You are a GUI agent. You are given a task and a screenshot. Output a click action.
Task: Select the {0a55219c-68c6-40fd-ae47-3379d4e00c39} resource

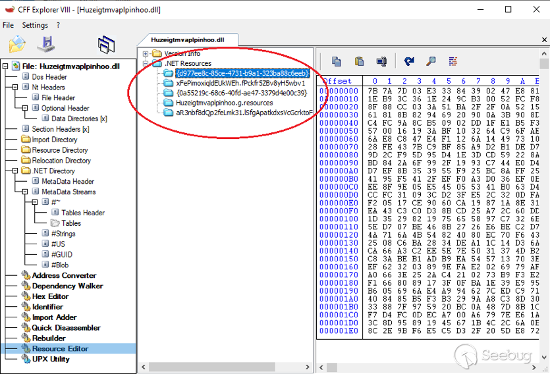[x=241, y=93]
